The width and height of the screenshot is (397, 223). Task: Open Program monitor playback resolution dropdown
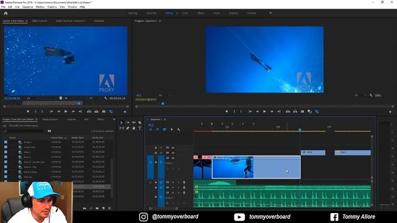[x=360, y=95]
